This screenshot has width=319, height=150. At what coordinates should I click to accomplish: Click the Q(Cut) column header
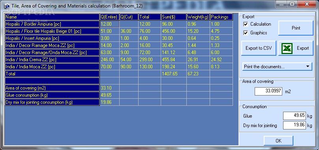pos(129,17)
